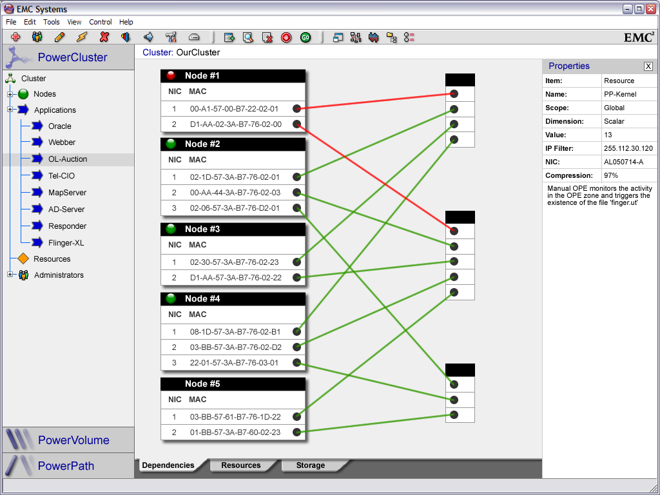Click the disk drive toolbar icon
660x495 pixels.
(x=193, y=37)
